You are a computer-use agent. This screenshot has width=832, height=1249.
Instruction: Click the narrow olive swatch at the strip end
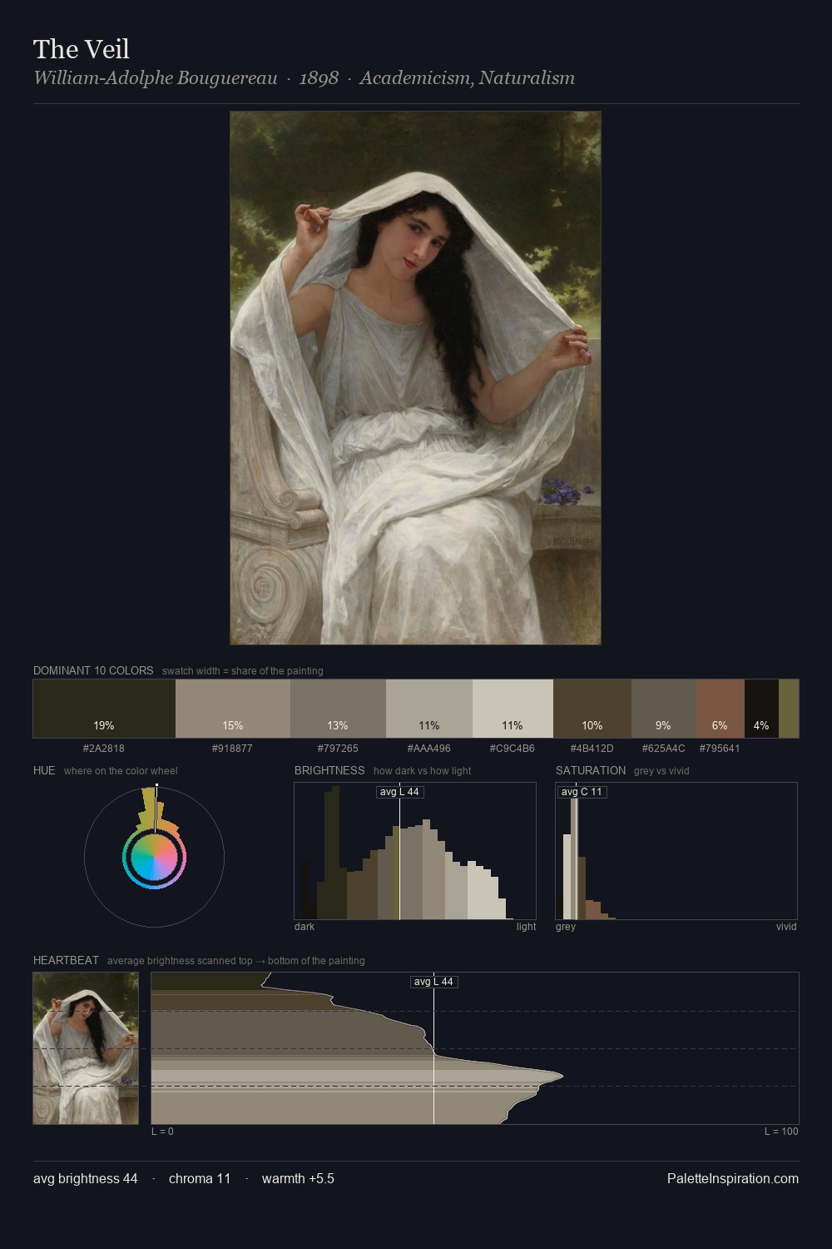tap(789, 709)
